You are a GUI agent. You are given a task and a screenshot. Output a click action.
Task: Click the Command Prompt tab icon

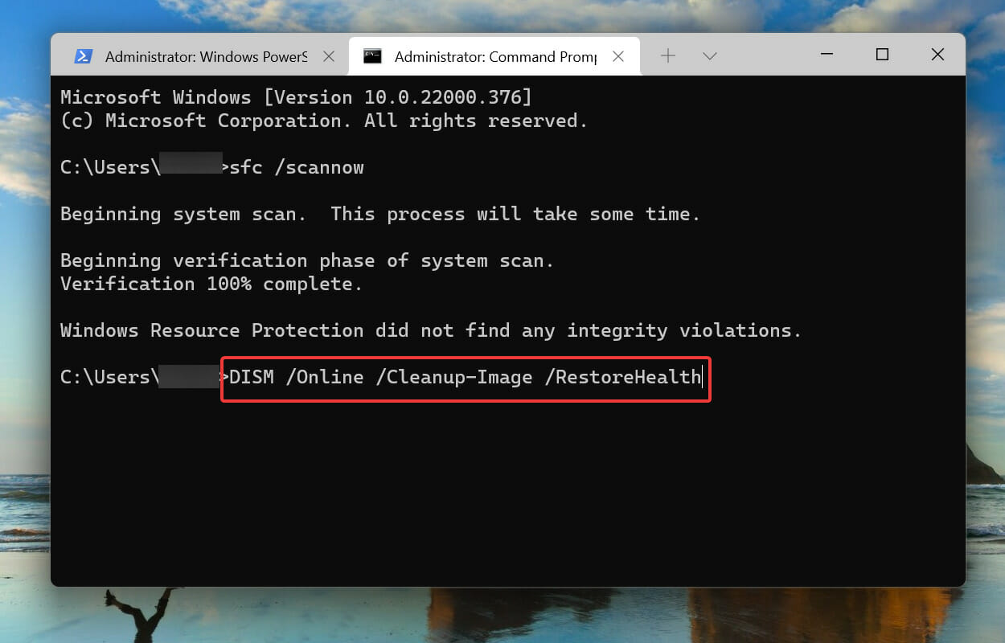click(372, 56)
